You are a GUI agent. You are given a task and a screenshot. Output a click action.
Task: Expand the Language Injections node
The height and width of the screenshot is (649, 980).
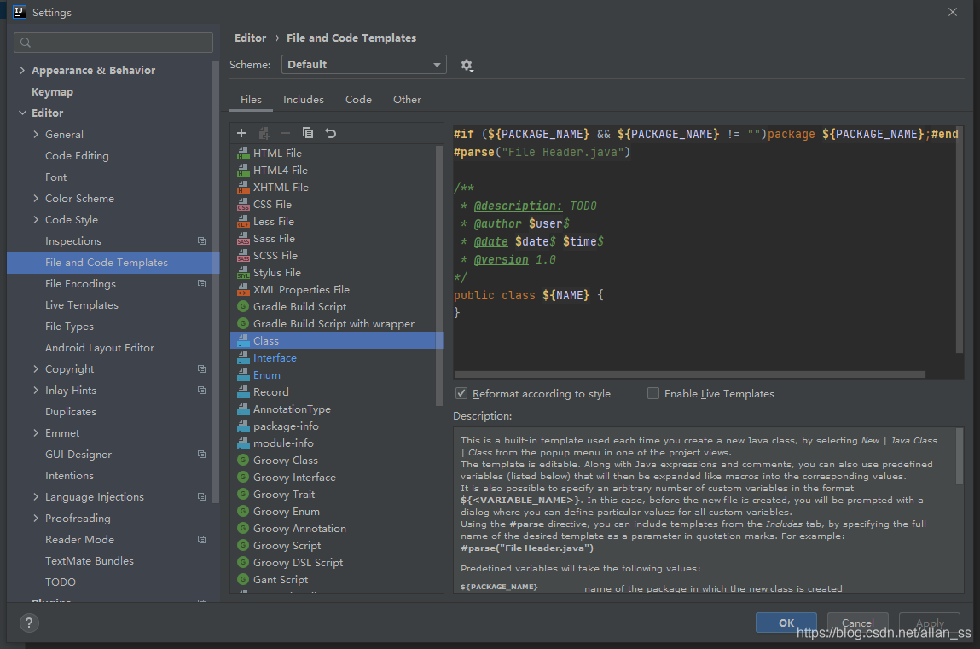pos(36,496)
